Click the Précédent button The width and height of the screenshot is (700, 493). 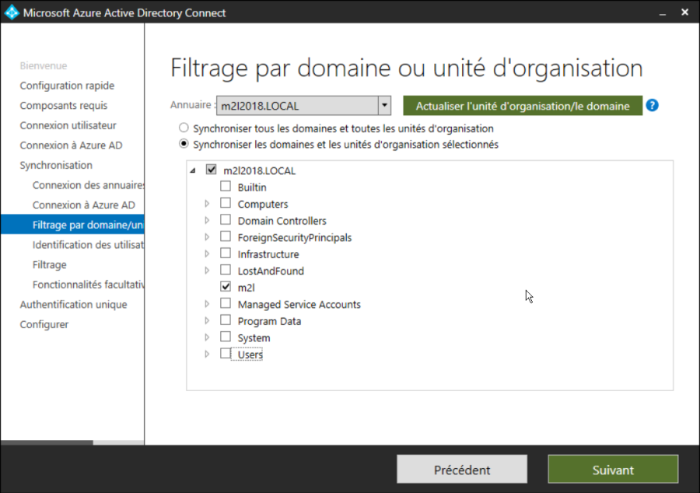click(x=462, y=470)
